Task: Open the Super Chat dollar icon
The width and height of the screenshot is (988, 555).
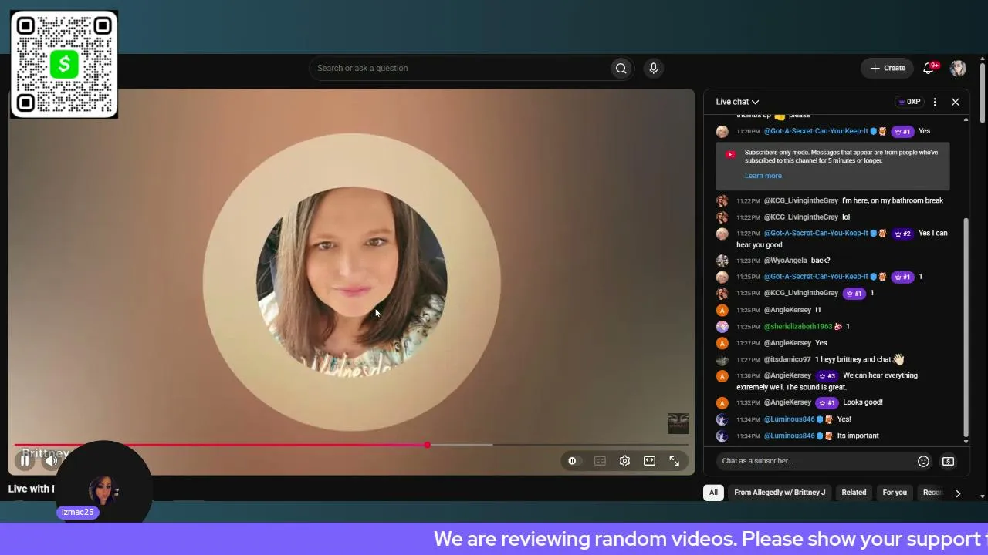Action: [948, 461]
